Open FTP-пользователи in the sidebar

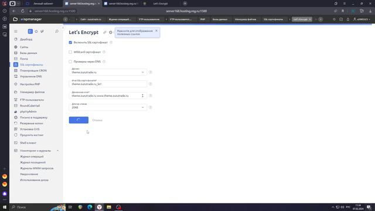[x=32, y=100]
